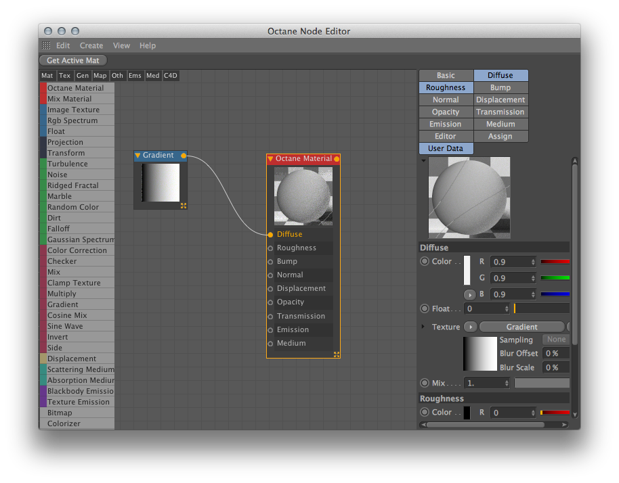Viewport: 619px width, 483px height.
Task: Switch to the Displacement tab
Action: tap(500, 99)
